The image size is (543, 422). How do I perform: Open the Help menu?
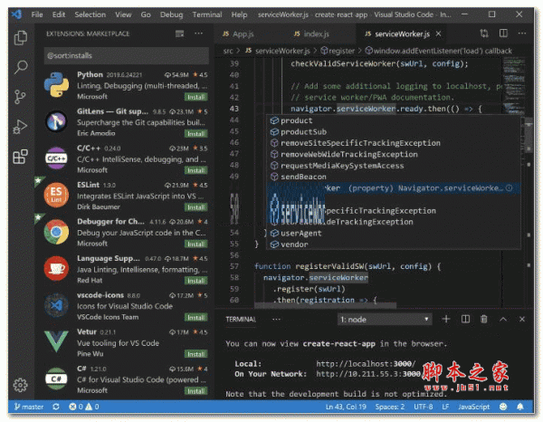(239, 14)
